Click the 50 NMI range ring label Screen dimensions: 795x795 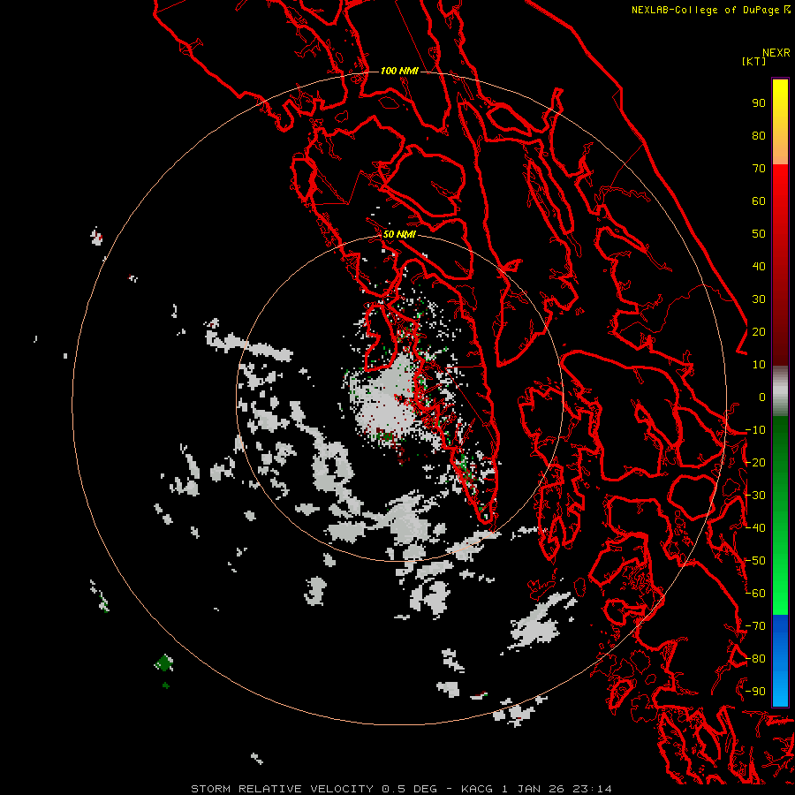click(399, 234)
